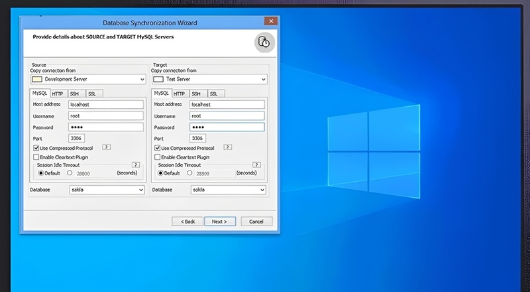Open help for Source Use Compressed Protocol
Image resolution: width=530 pixels, height=292 pixels.
click(x=107, y=147)
